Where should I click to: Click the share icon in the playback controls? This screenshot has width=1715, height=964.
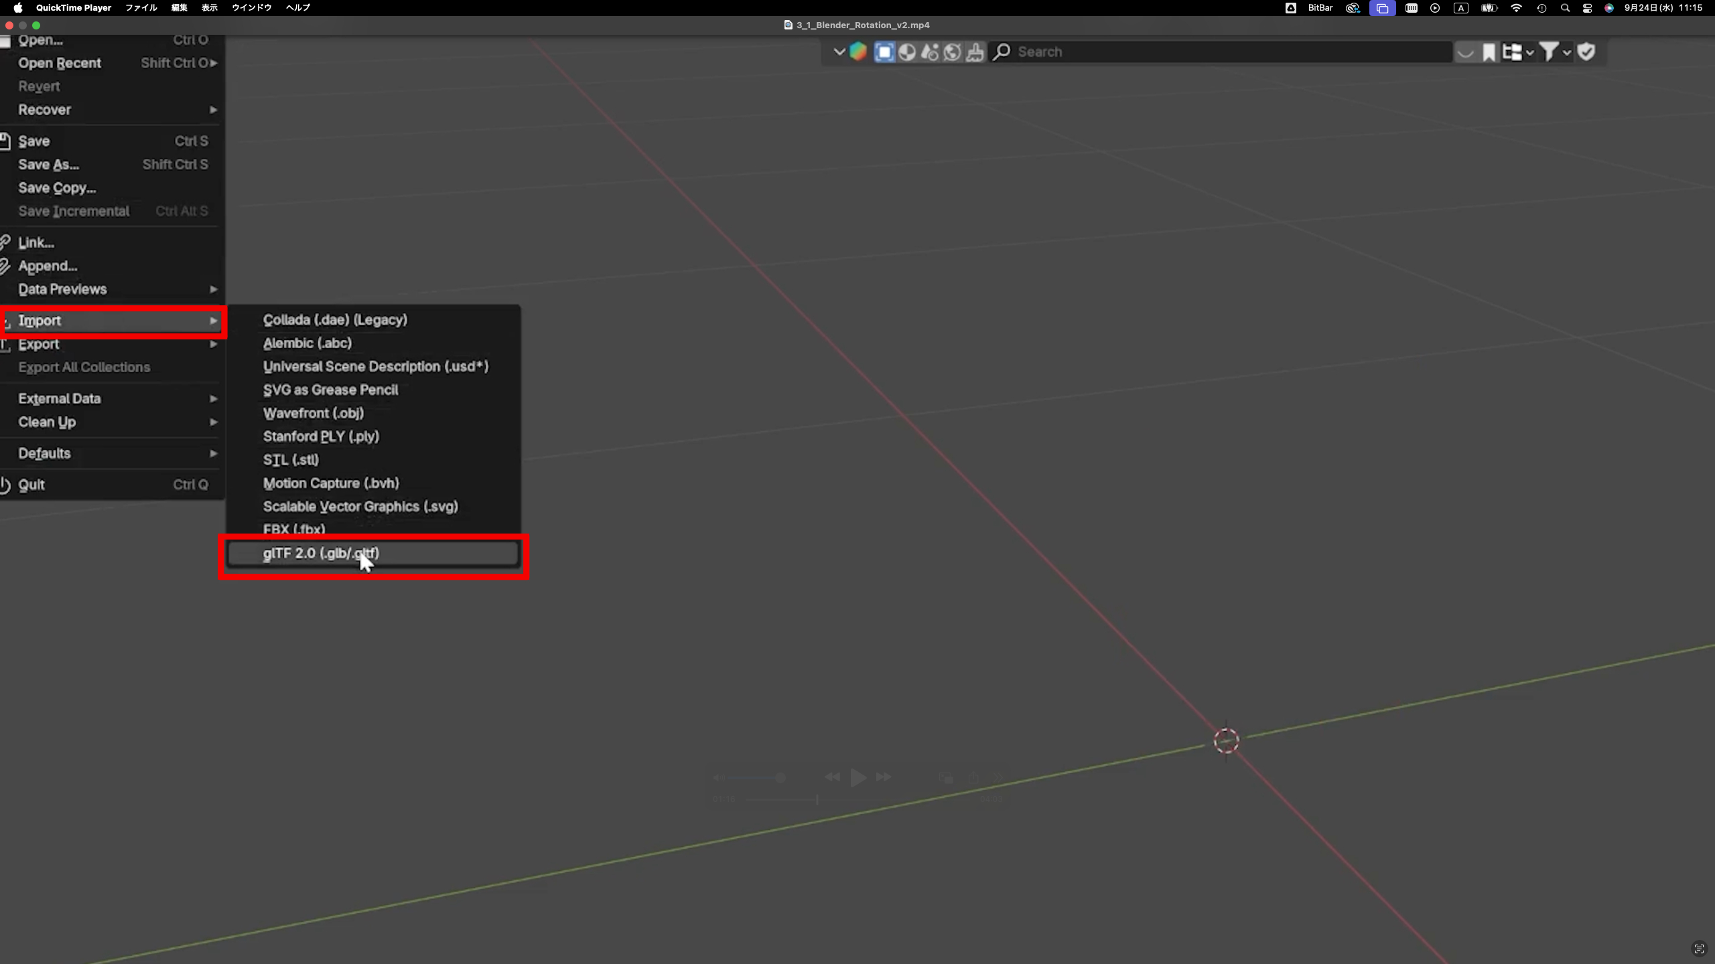pyautogui.click(x=974, y=777)
